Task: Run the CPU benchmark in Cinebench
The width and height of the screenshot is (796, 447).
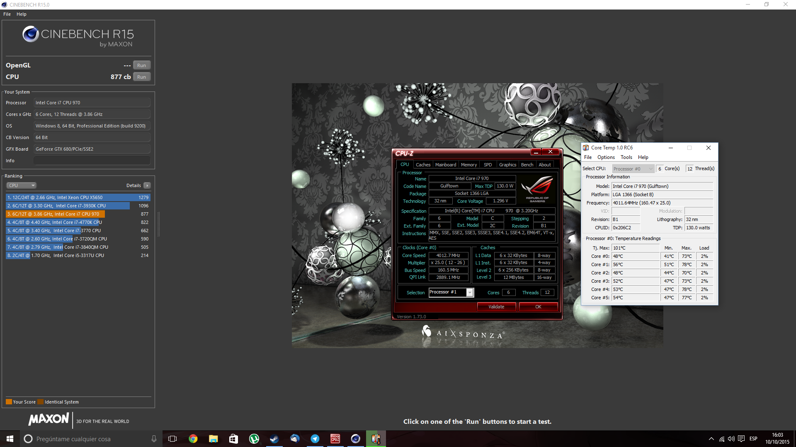Action: click(141, 77)
